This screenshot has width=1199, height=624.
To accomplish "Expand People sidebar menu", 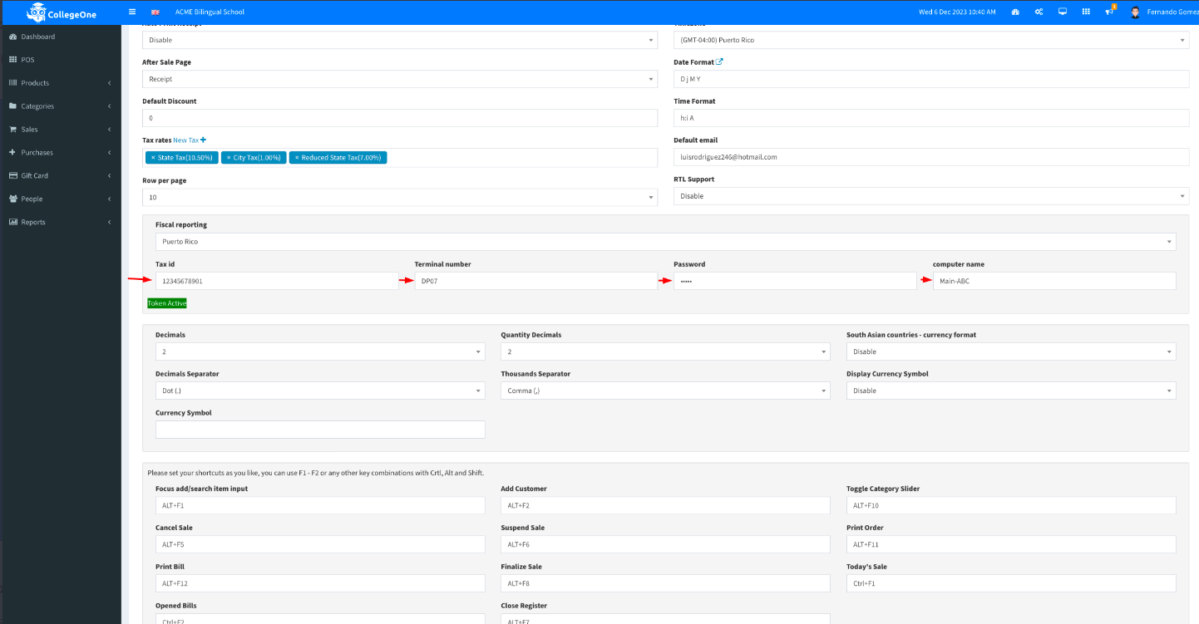I will click(x=61, y=199).
